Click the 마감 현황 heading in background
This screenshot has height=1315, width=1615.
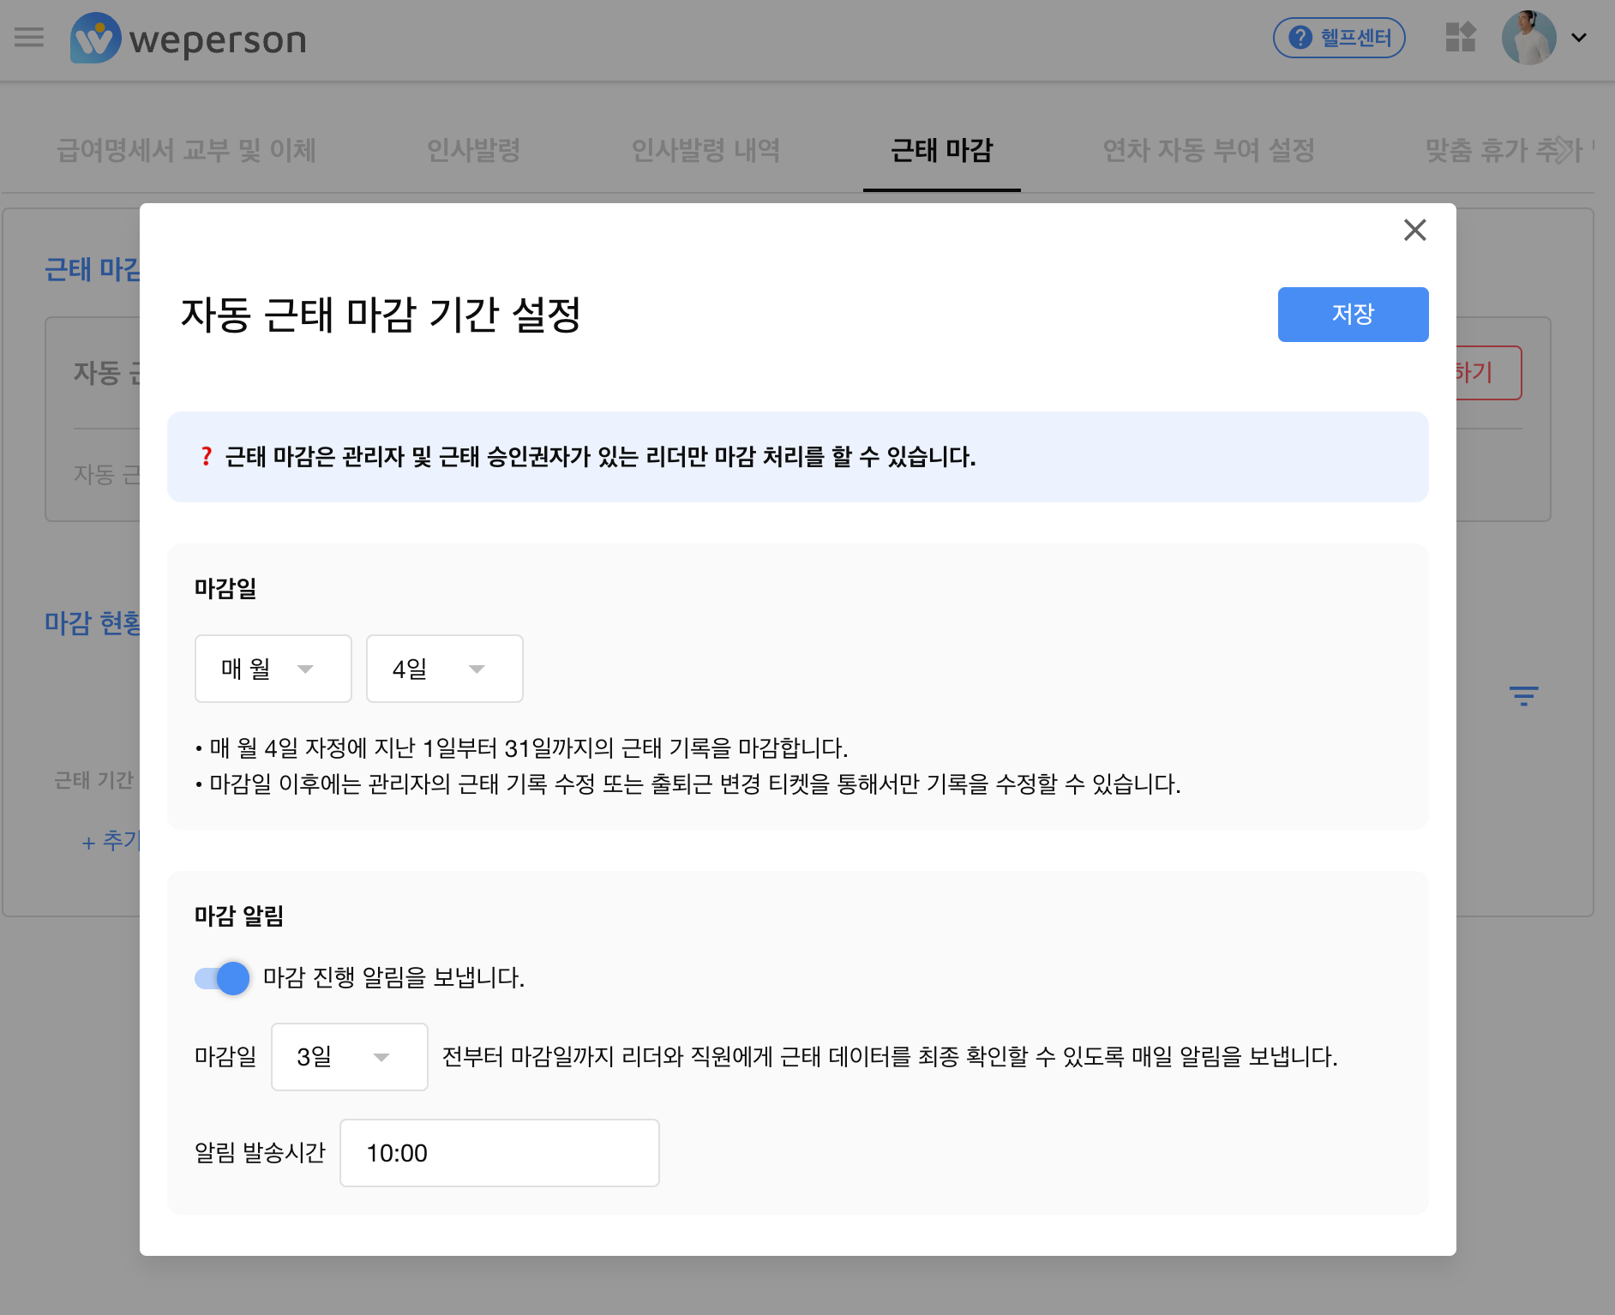tap(93, 623)
